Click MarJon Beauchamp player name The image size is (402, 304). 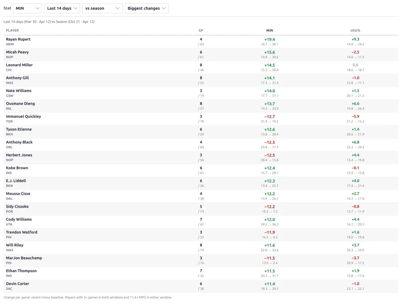24,258
